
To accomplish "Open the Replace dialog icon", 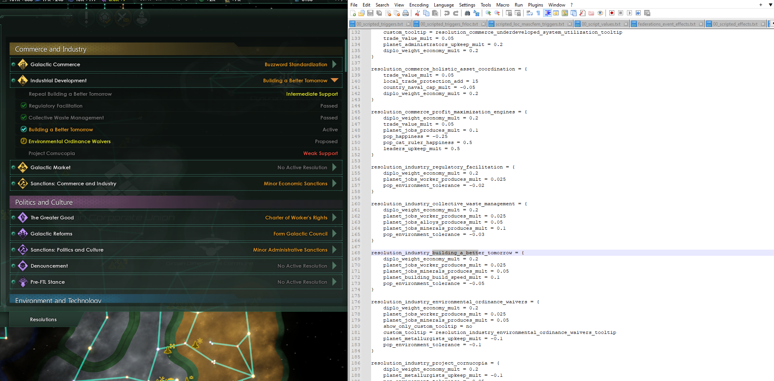I will pos(476,13).
